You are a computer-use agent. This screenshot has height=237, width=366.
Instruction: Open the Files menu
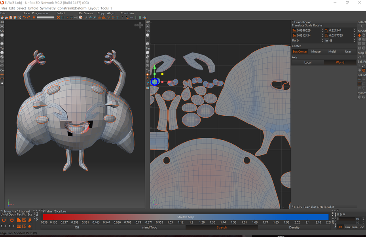(x=4, y=8)
